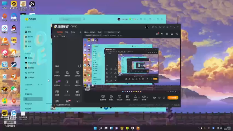Open the streamer avatar in 直播伴侣 title bar

147,27
